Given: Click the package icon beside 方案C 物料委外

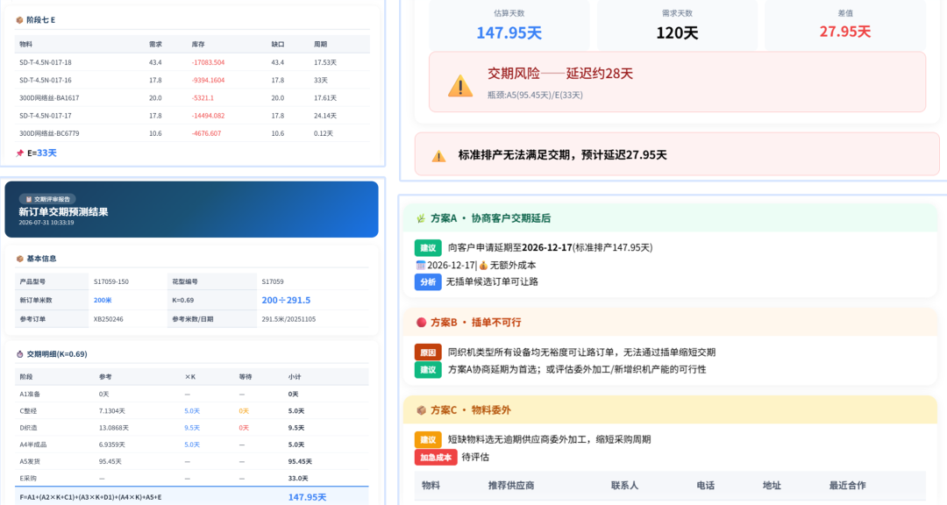Looking at the screenshot, I should point(421,410).
